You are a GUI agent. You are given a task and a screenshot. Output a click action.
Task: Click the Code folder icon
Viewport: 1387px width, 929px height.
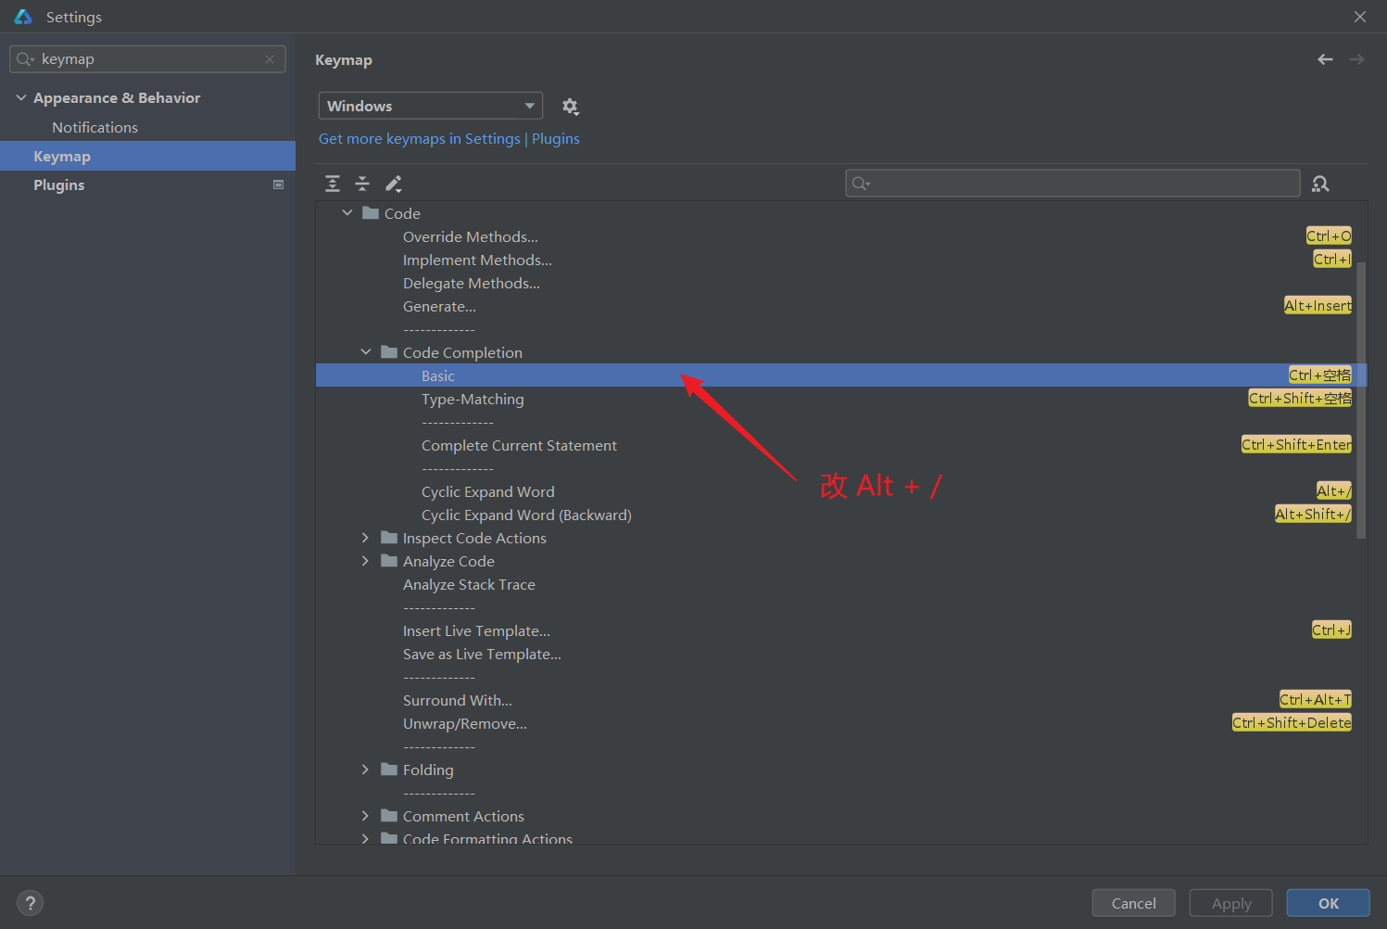(371, 213)
